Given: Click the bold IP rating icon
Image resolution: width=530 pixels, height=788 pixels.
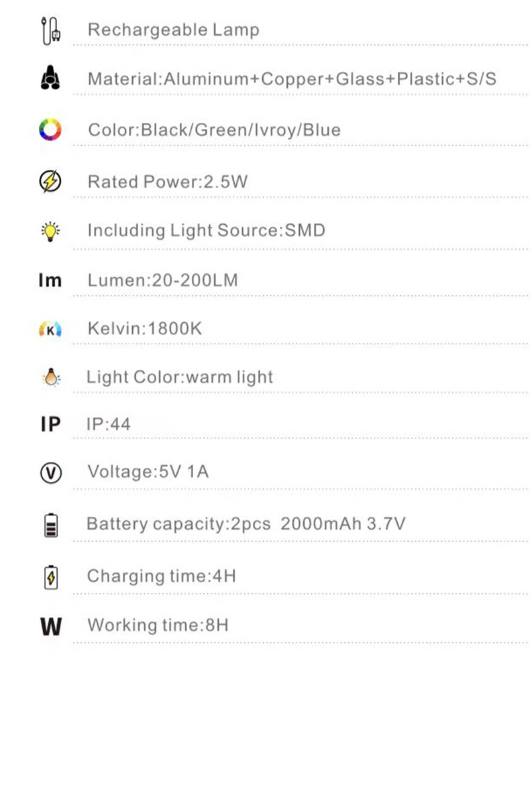Looking at the screenshot, I should click(50, 424).
